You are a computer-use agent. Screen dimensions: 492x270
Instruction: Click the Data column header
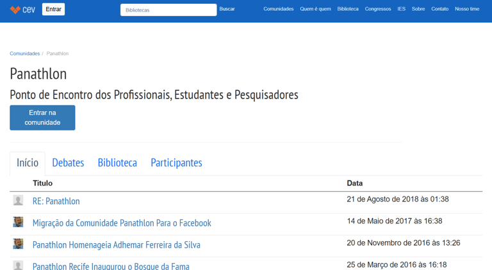[354, 183]
